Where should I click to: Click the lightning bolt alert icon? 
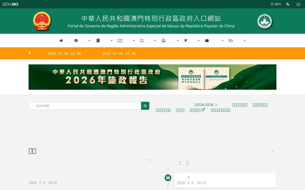tap(30, 53)
